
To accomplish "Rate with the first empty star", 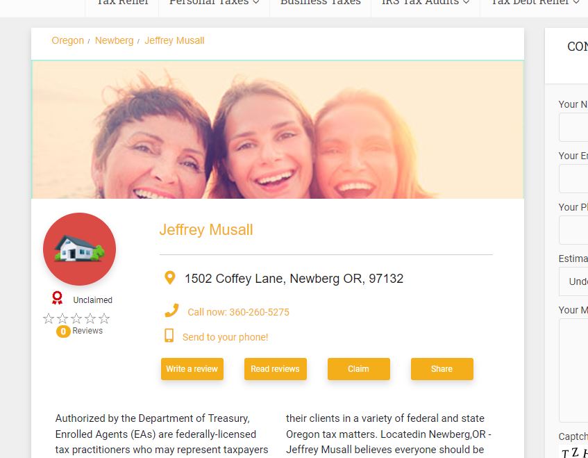I will click(49, 319).
